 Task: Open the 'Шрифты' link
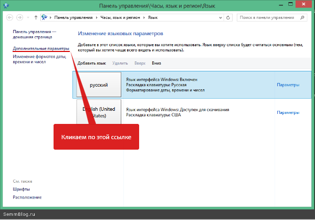21,189
